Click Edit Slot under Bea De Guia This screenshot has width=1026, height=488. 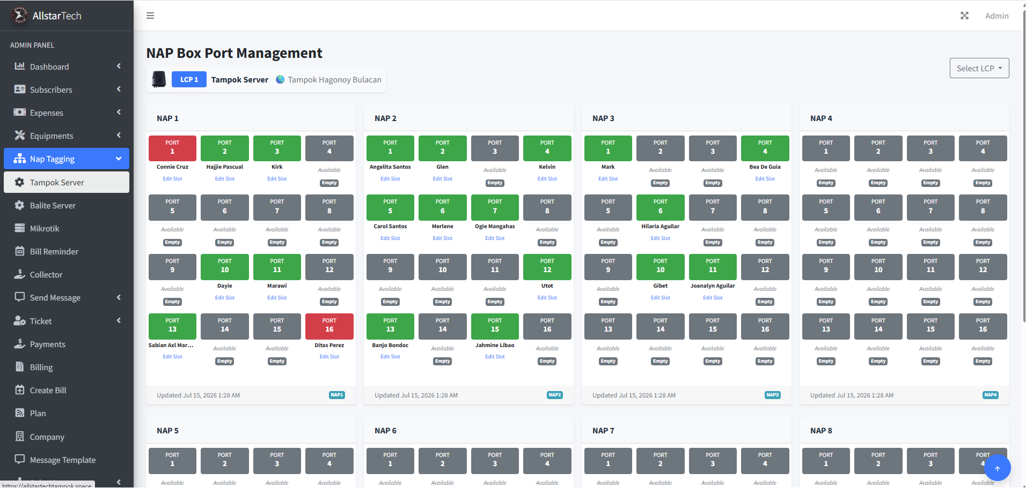pos(765,179)
